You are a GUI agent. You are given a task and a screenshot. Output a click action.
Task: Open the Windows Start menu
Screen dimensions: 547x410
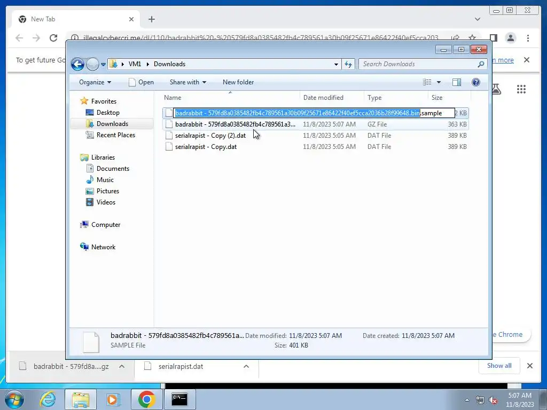pos(14,399)
